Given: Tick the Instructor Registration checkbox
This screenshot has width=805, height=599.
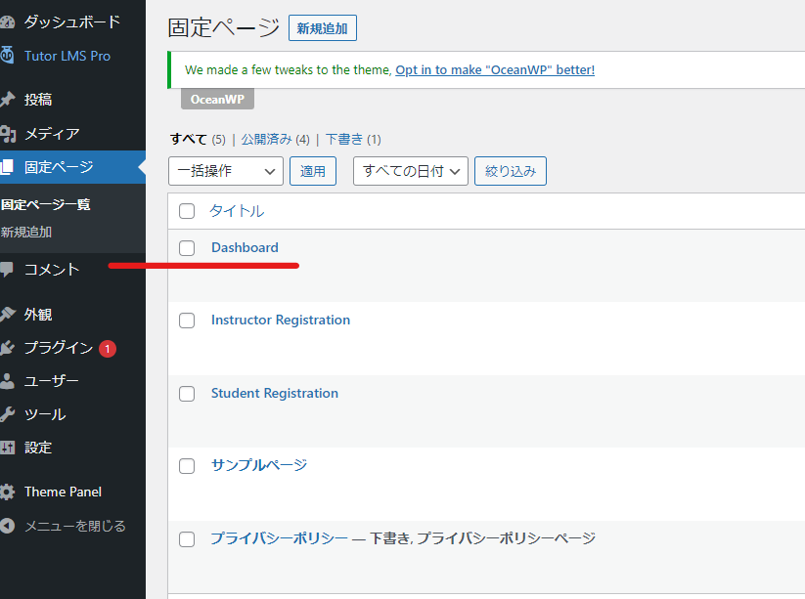Looking at the screenshot, I should click(187, 321).
